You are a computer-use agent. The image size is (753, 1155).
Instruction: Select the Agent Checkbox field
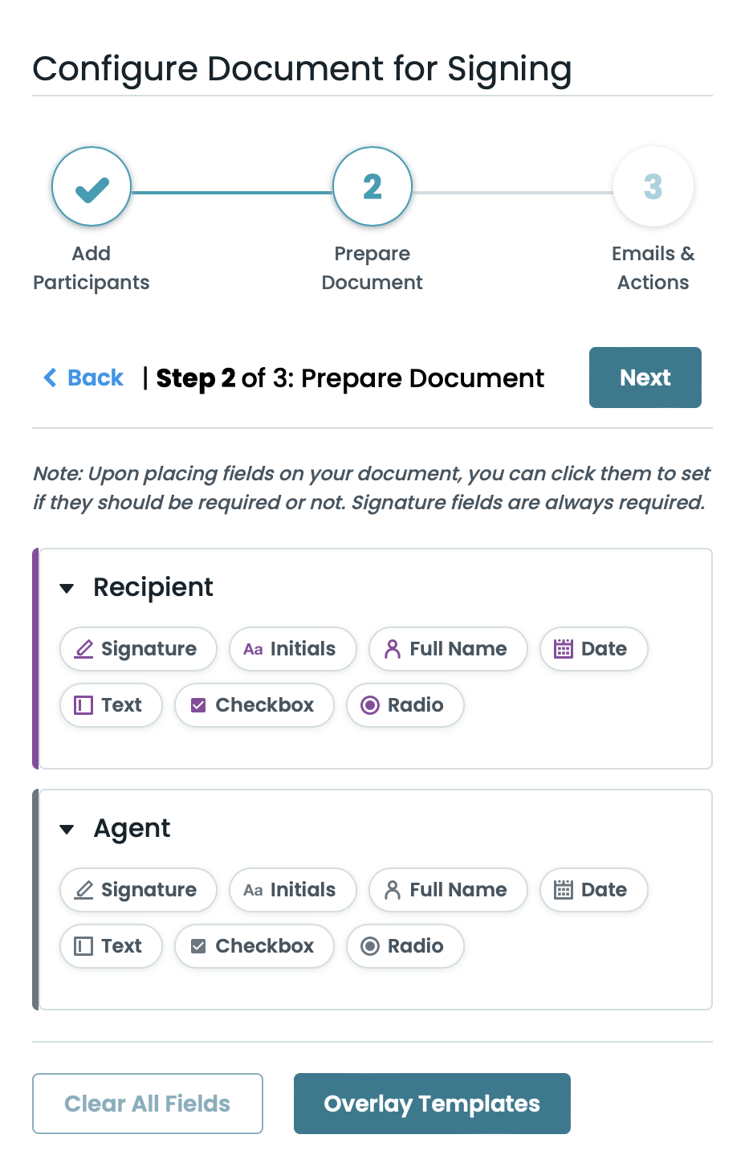[254, 946]
